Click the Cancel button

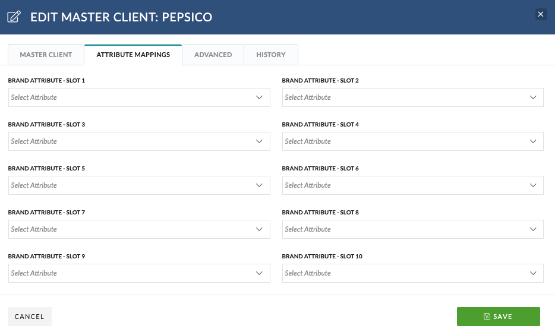[x=30, y=317]
